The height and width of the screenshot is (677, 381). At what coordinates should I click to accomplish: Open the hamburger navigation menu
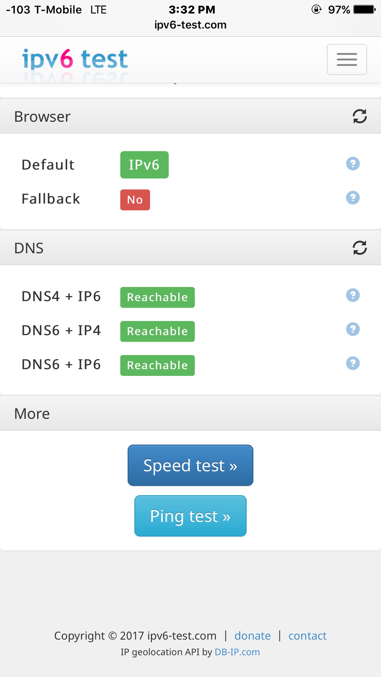point(347,60)
